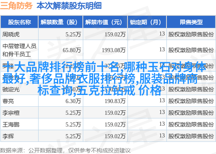Screen dimensions: 216x154
Task: Select the 限售类型 column header
Action: (x=191, y=22)
